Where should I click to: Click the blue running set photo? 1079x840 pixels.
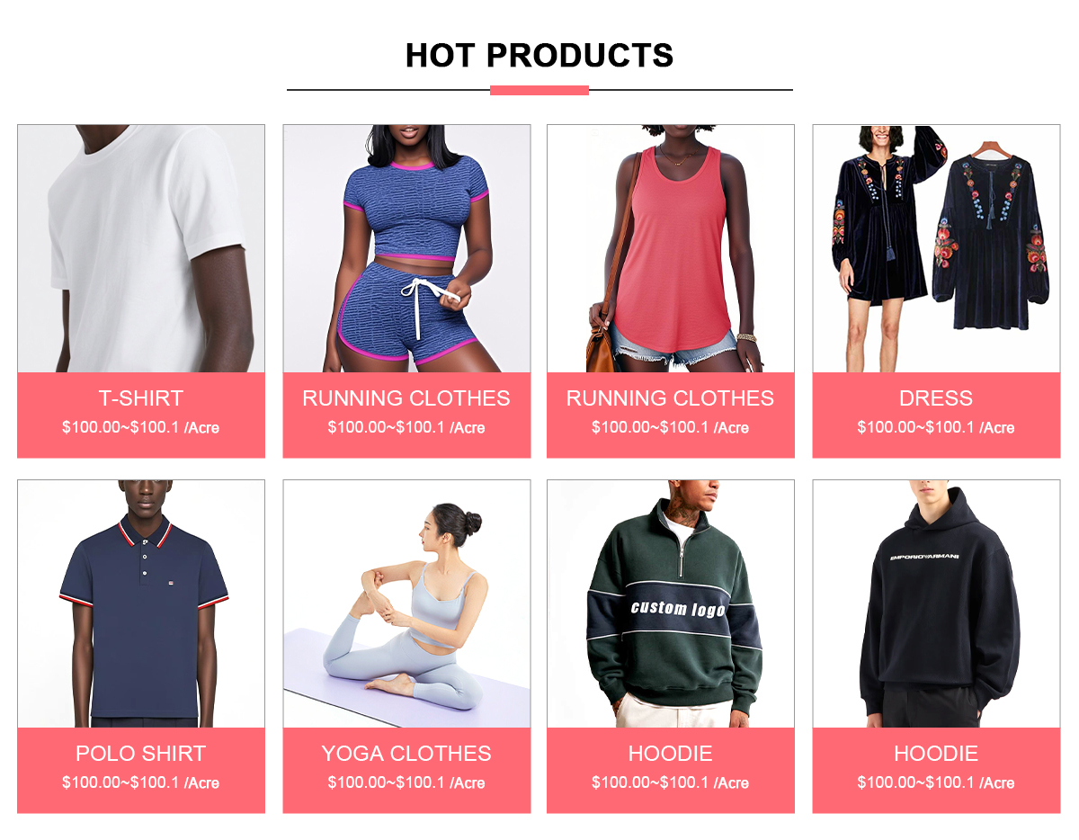[406, 248]
